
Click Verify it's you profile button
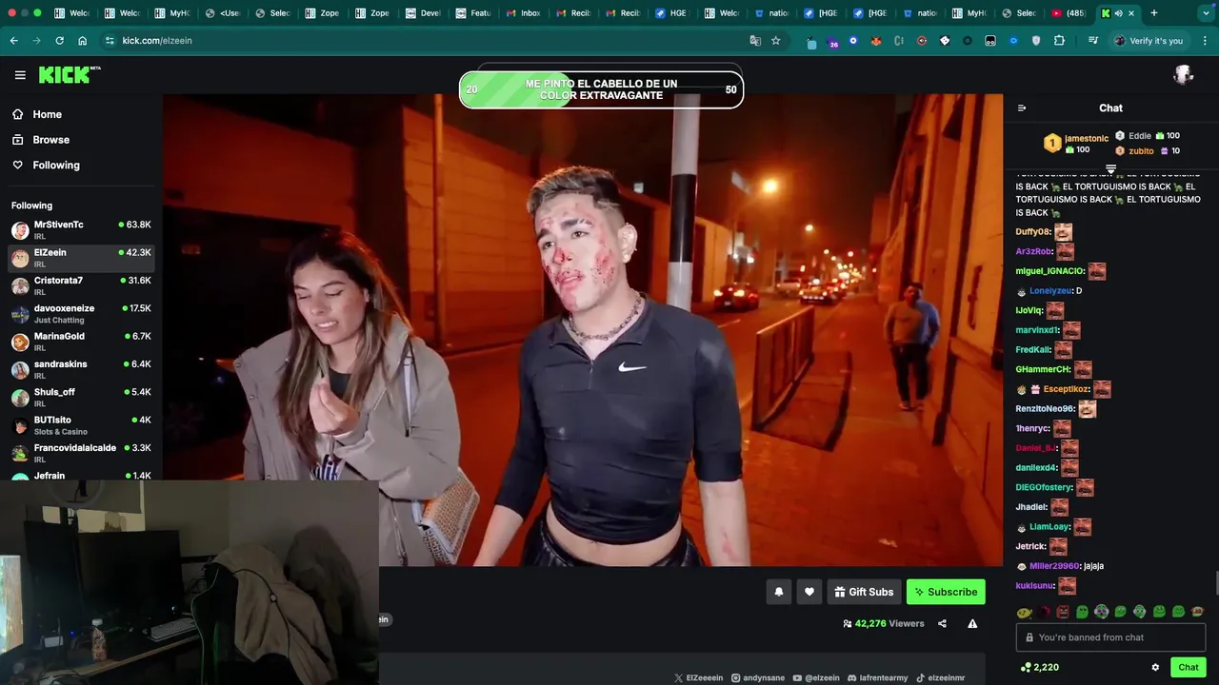[1149, 41]
